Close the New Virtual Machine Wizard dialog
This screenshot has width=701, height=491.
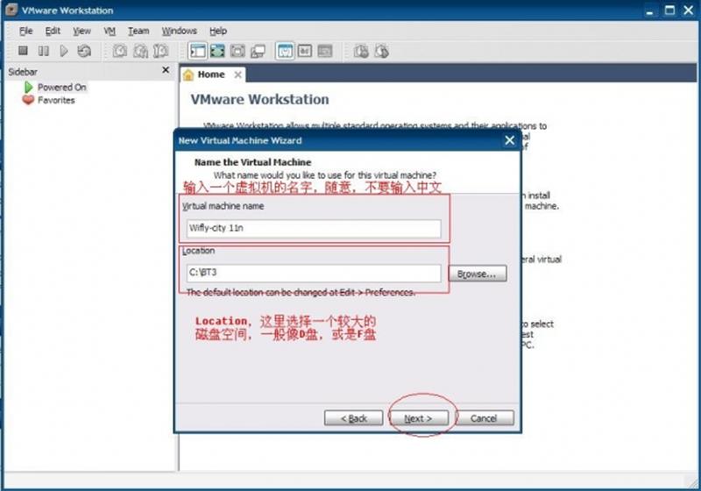510,140
